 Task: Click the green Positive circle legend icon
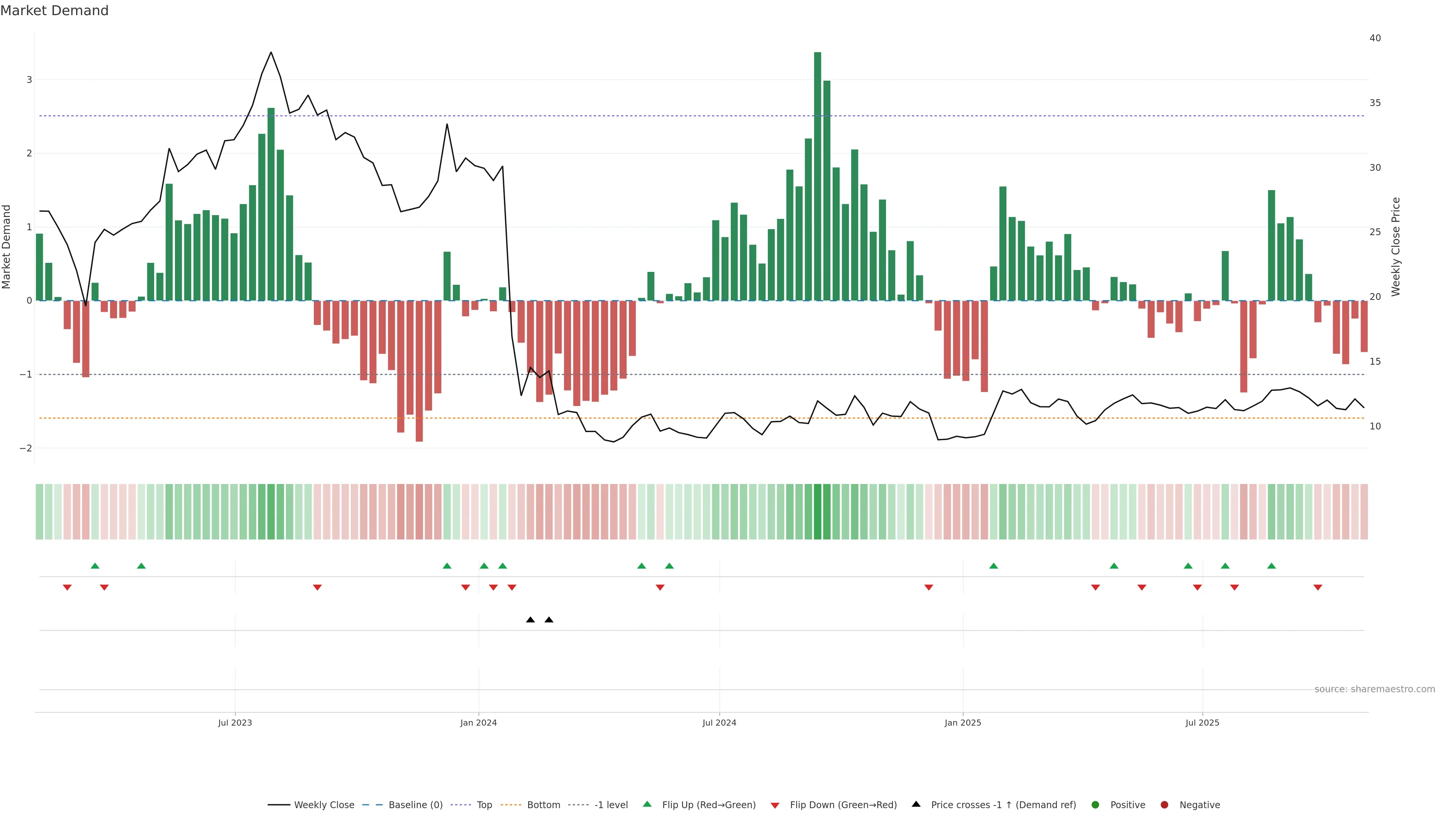(x=1095, y=804)
